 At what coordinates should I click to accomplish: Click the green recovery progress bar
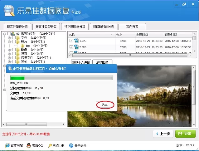click(x=61, y=78)
